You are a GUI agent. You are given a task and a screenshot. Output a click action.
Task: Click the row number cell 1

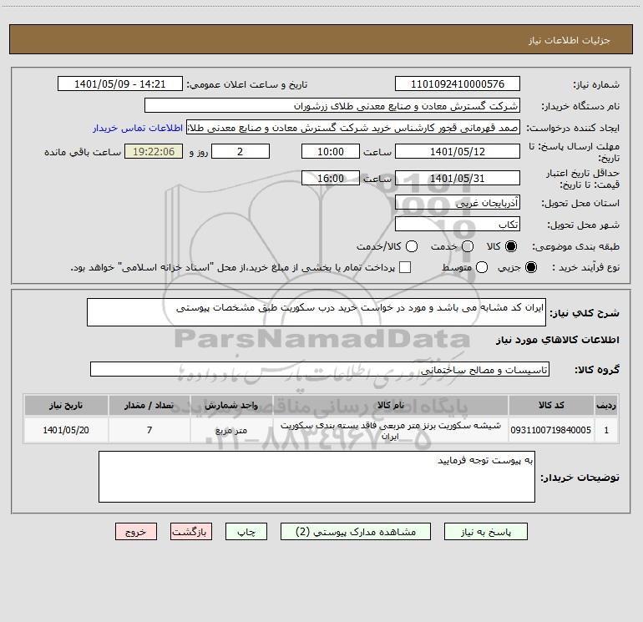(606, 430)
